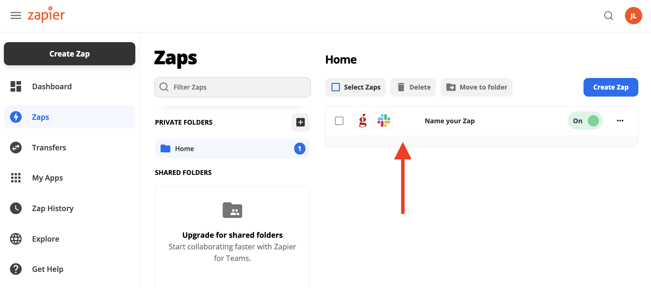This screenshot has width=651, height=288.
Task: Turn off the Zap On toggle
Action: coord(585,121)
